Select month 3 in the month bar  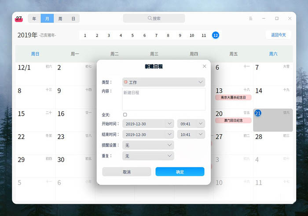coord(109,35)
